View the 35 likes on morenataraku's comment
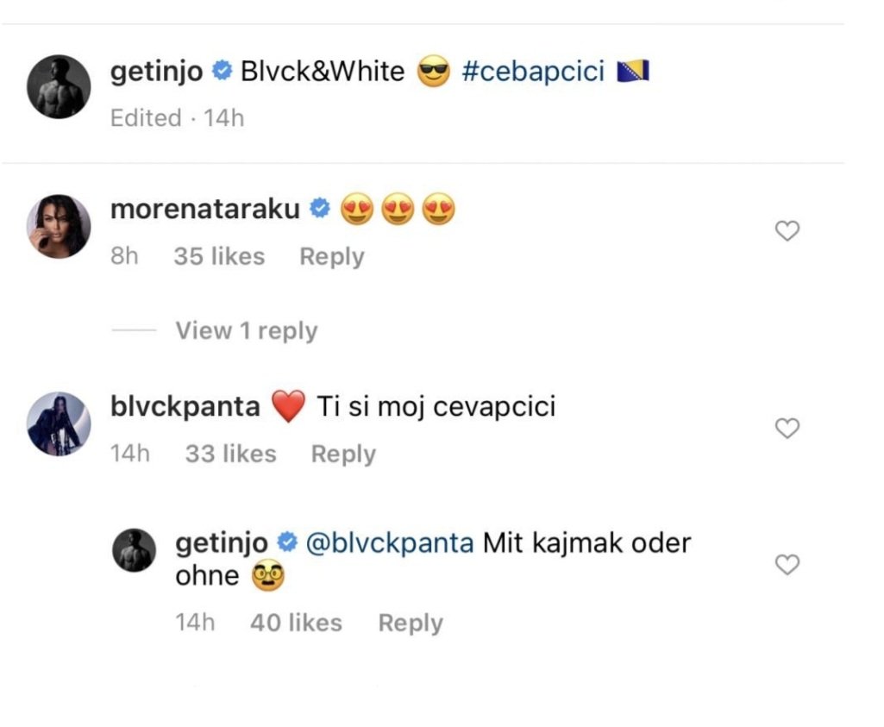The width and height of the screenshot is (884, 727). coord(219,257)
